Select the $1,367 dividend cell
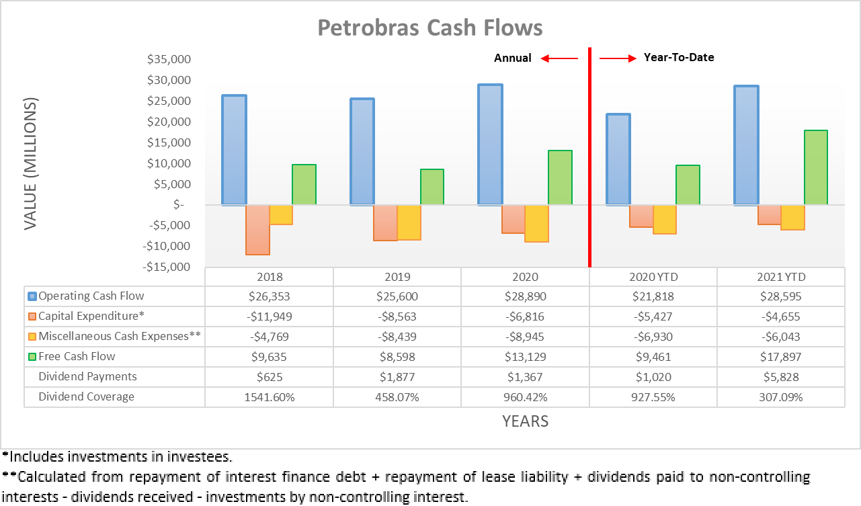861x506 pixels. tap(525, 377)
